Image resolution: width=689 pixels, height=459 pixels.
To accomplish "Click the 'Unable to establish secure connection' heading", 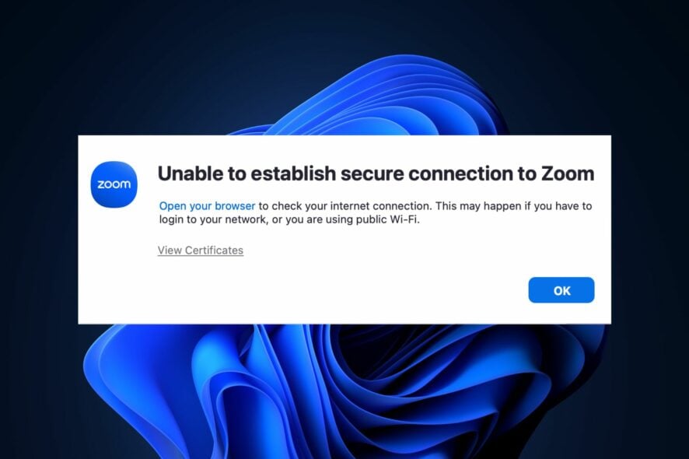I will [376, 173].
